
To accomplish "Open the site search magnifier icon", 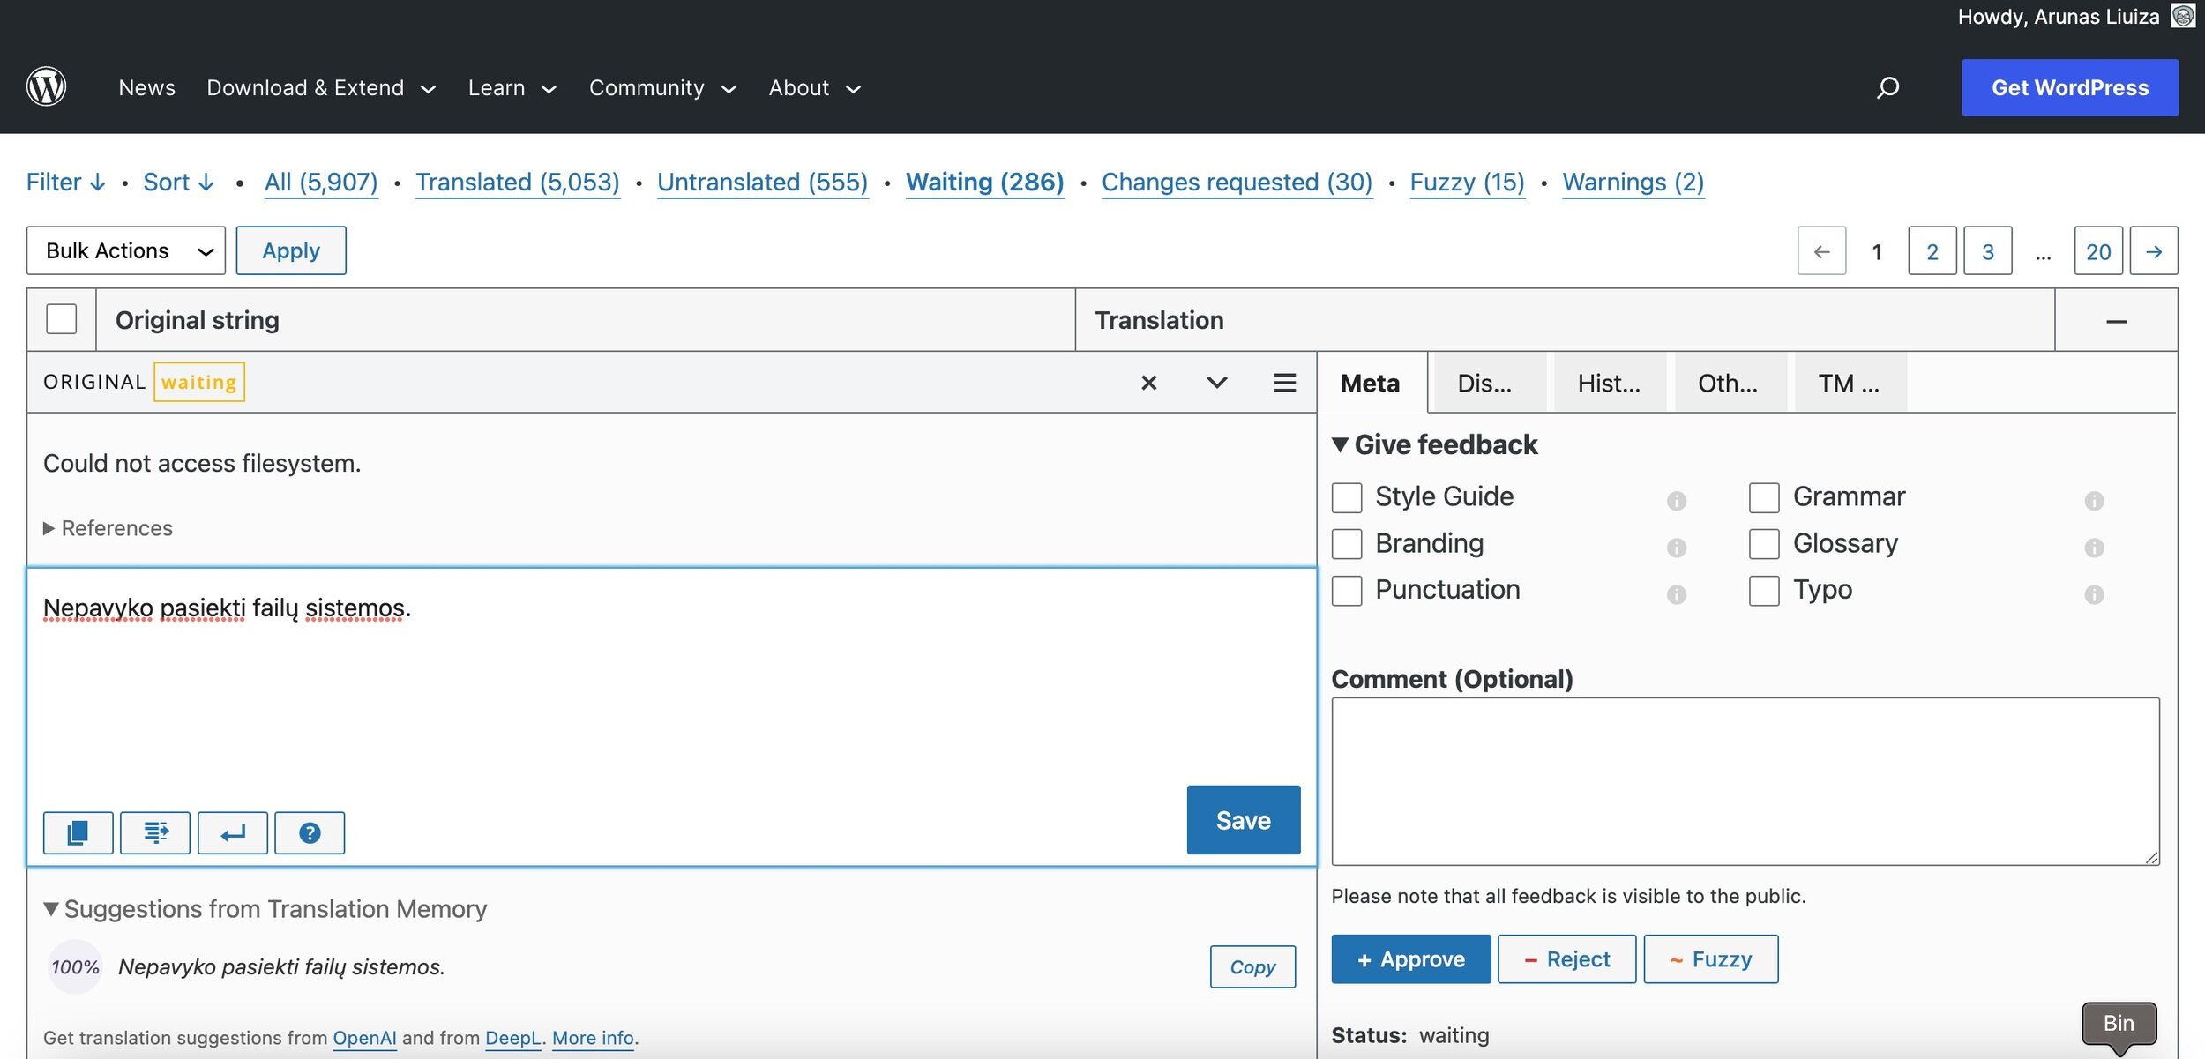I will pyautogui.click(x=1887, y=87).
